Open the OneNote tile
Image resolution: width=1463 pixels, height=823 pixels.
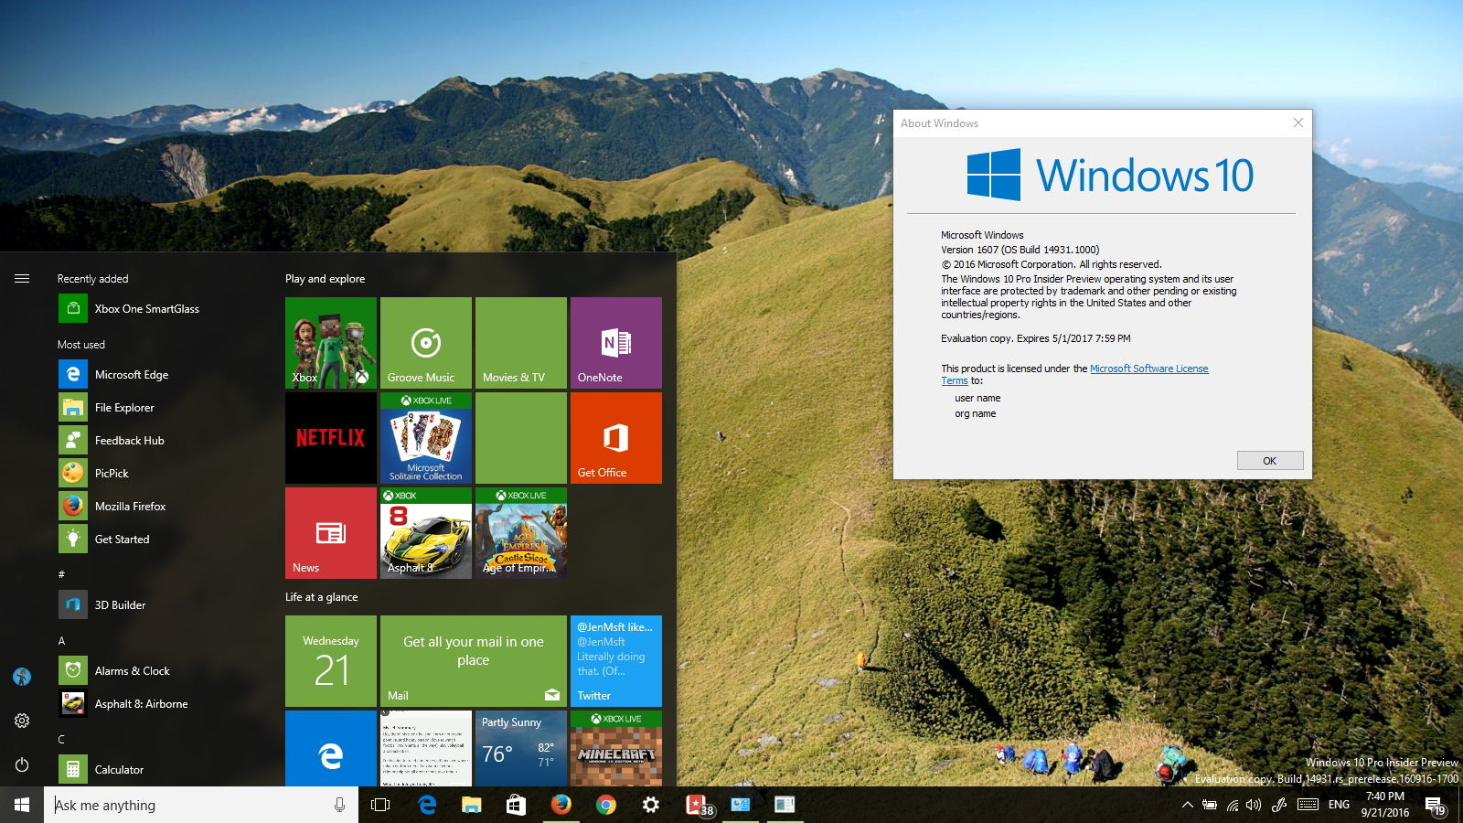[x=615, y=343]
